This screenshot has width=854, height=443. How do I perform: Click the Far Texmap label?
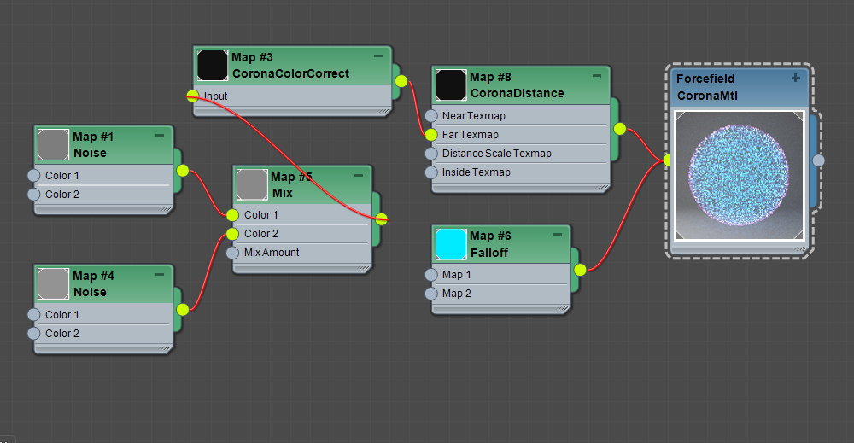[x=470, y=134]
